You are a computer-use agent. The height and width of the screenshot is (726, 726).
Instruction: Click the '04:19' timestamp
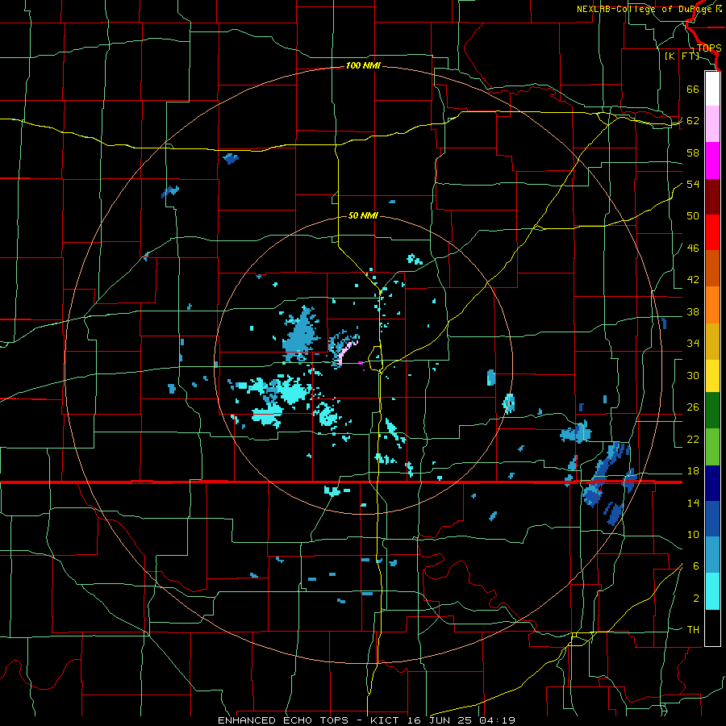coord(497,720)
